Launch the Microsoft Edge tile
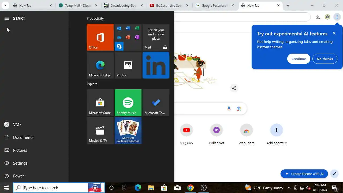 pyautogui.click(x=100, y=65)
